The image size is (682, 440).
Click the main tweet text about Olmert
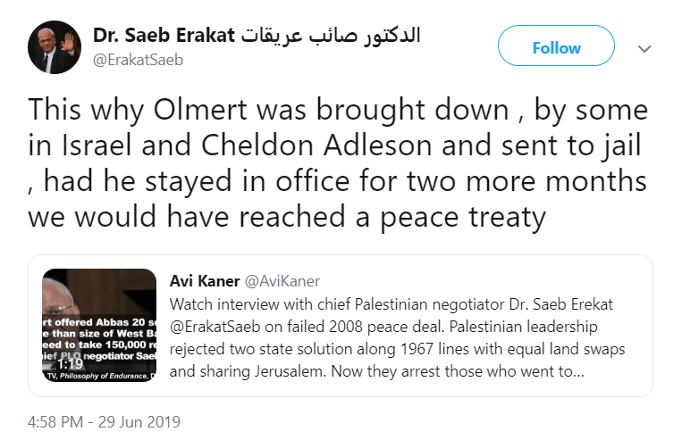[338, 163]
